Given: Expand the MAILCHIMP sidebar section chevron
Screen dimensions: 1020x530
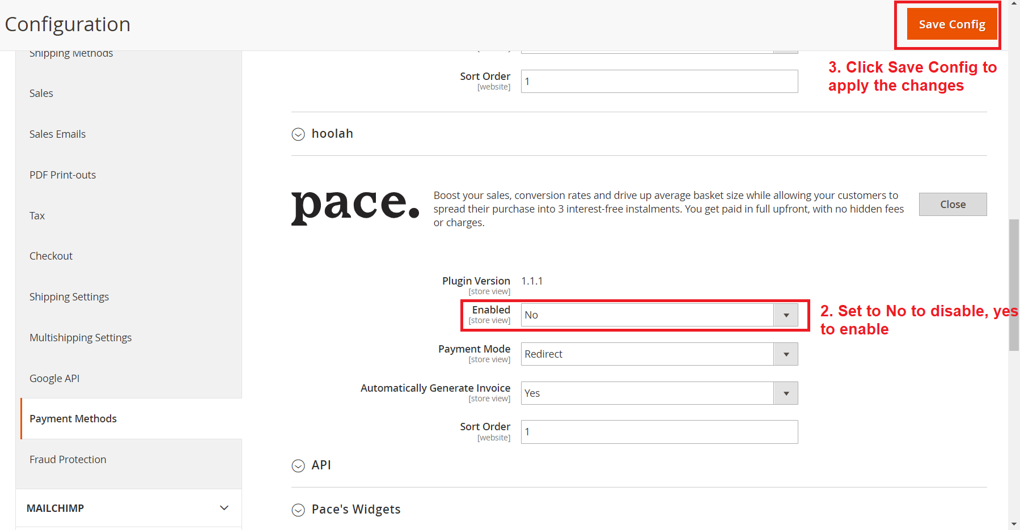Looking at the screenshot, I should coord(224,508).
